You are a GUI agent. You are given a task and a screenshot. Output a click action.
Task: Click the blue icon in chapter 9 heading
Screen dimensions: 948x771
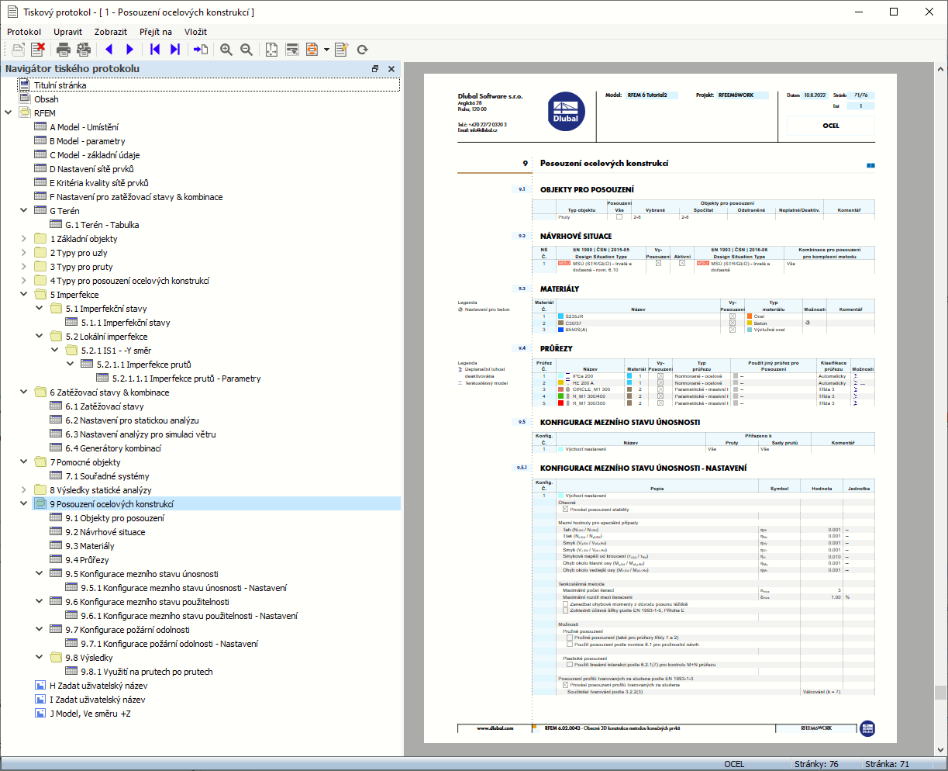[x=870, y=164]
